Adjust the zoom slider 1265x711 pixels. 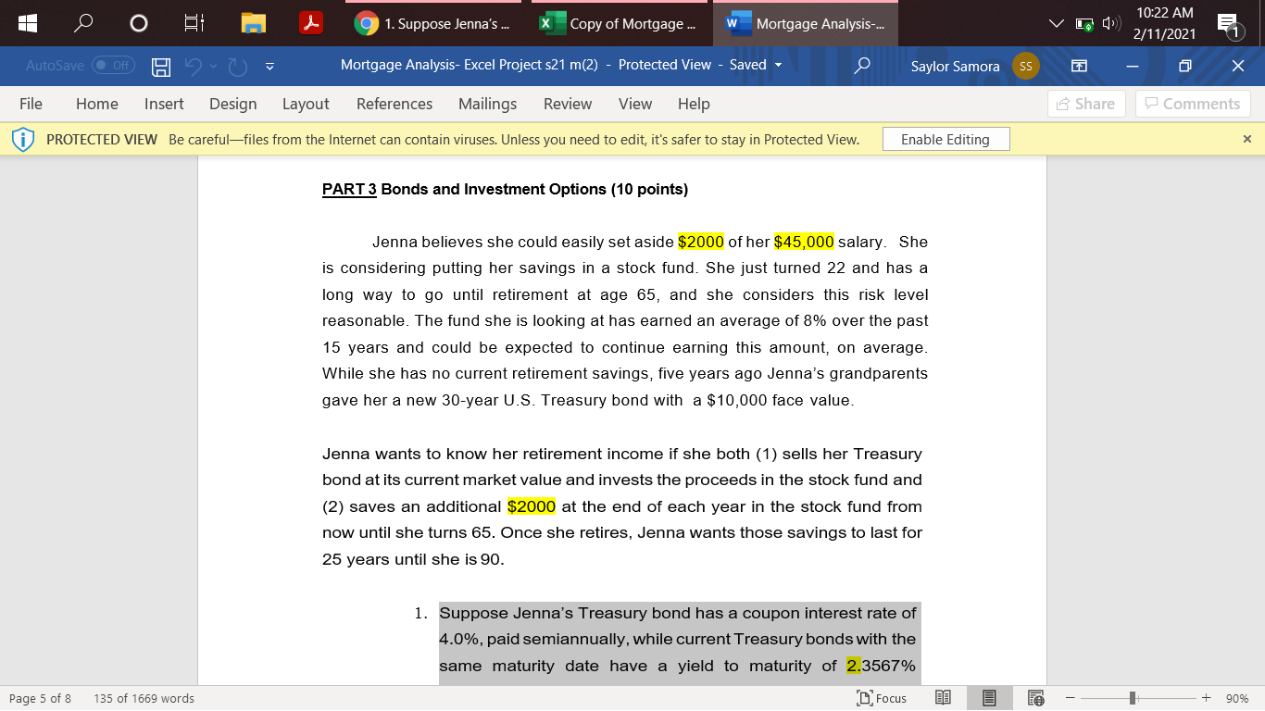pyautogui.click(x=1132, y=698)
